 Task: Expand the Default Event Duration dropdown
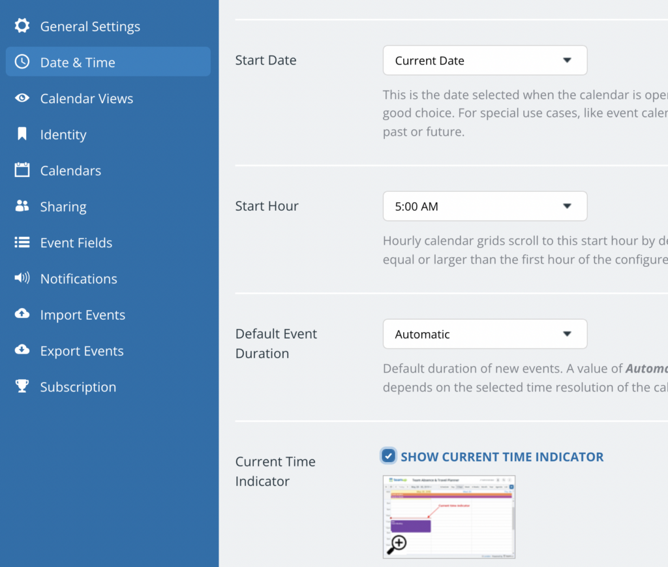(x=485, y=334)
